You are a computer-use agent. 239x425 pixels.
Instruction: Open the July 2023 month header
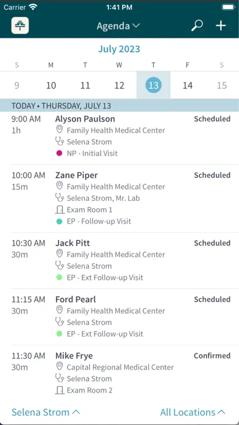pos(119,49)
